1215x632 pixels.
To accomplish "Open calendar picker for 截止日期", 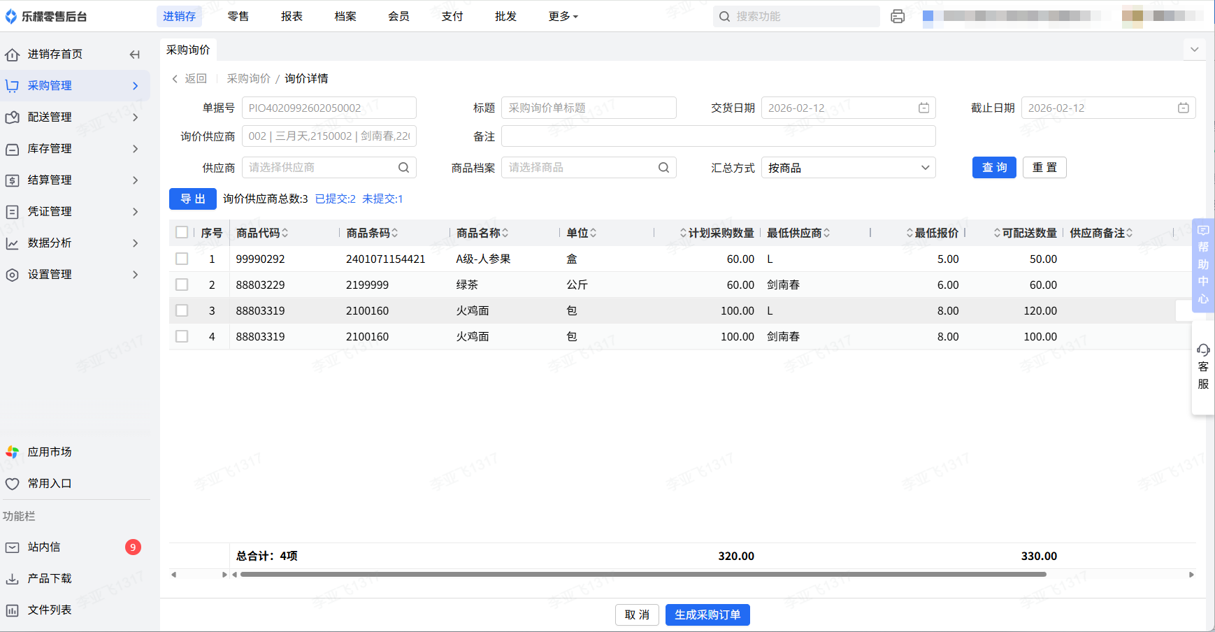I will (x=1183, y=108).
